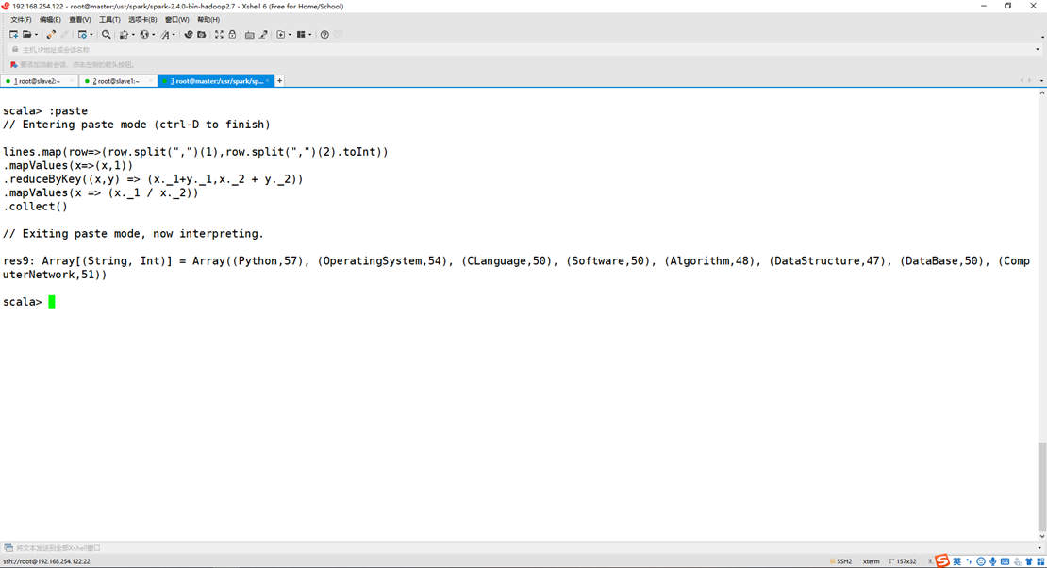The width and height of the screenshot is (1047, 568).
Task: Launch Xftp swirl icon in toolbar
Action: (x=189, y=35)
